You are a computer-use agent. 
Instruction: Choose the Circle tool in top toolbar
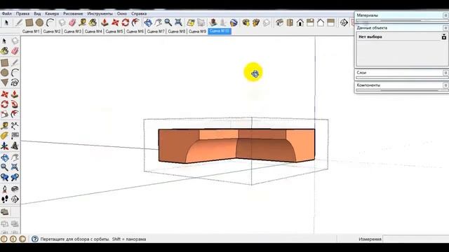tap(39, 22)
